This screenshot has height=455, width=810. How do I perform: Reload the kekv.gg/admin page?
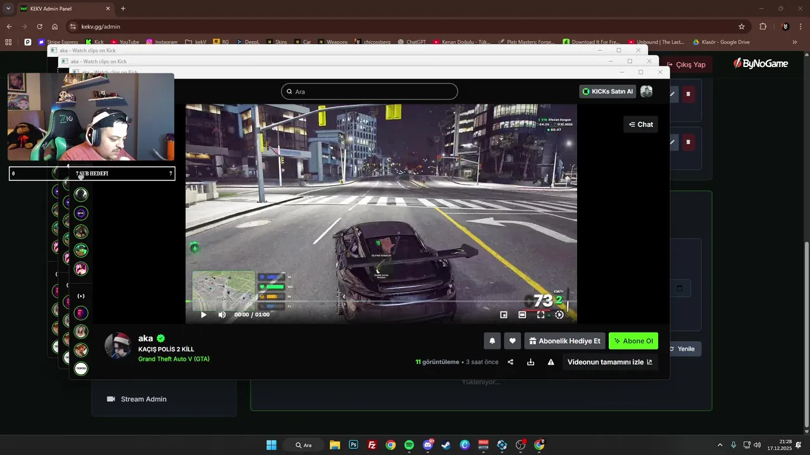coord(39,27)
